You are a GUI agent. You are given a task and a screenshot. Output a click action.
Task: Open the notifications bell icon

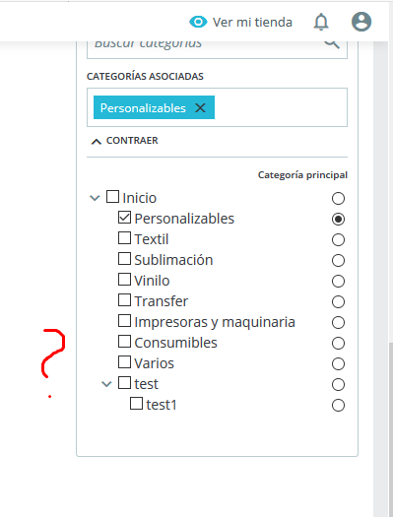pos(321,22)
